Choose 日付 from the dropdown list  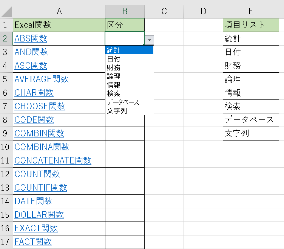tap(129, 59)
